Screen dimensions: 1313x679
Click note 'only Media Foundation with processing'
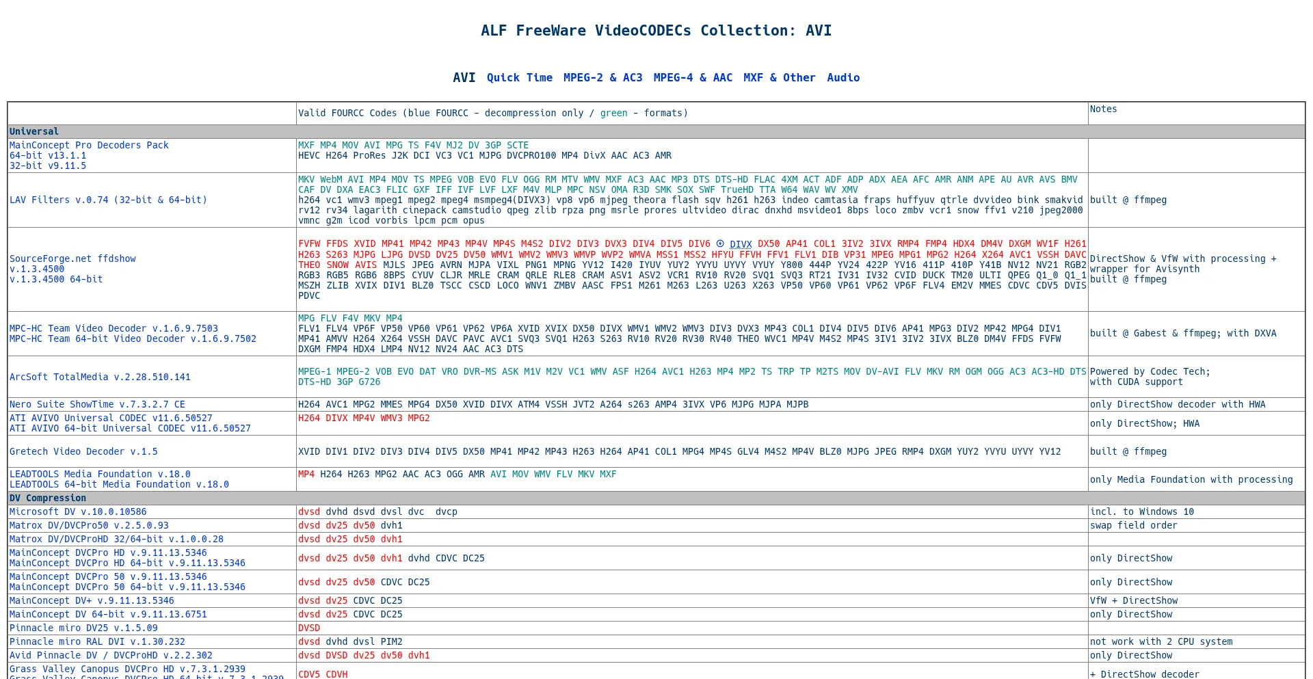click(x=1191, y=479)
